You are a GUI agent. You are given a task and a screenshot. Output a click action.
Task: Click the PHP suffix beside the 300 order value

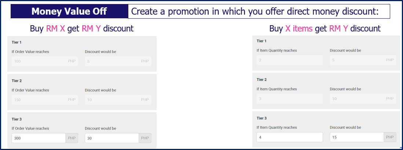[x=72, y=138]
